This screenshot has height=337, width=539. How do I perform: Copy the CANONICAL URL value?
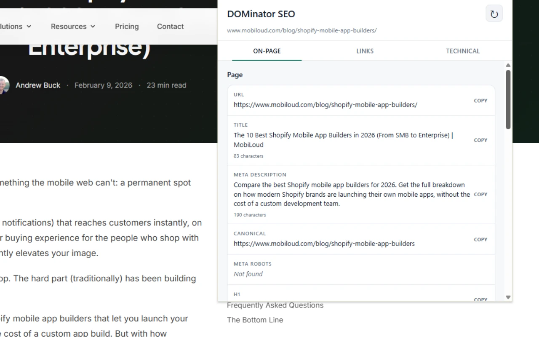point(480,239)
